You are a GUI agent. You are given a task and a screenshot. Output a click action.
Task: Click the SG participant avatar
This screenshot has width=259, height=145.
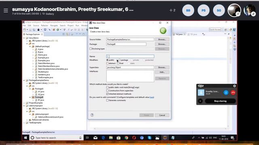coord(219,10)
